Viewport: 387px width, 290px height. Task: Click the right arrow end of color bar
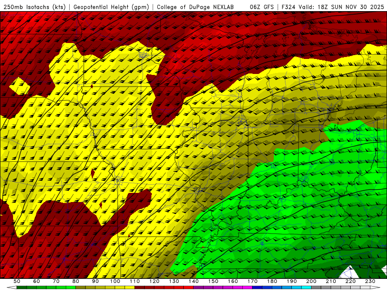(375, 288)
